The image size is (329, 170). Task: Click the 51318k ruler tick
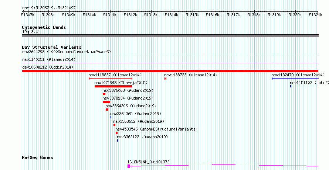(x=254, y=15)
